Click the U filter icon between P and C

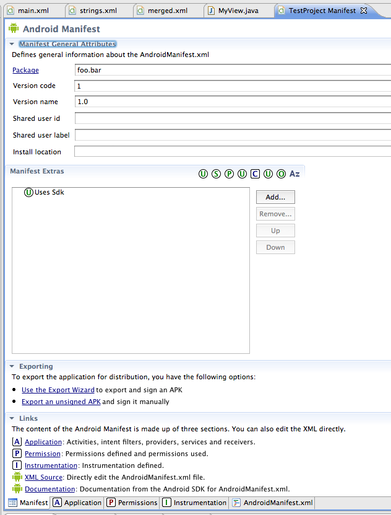[x=242, y=174]
